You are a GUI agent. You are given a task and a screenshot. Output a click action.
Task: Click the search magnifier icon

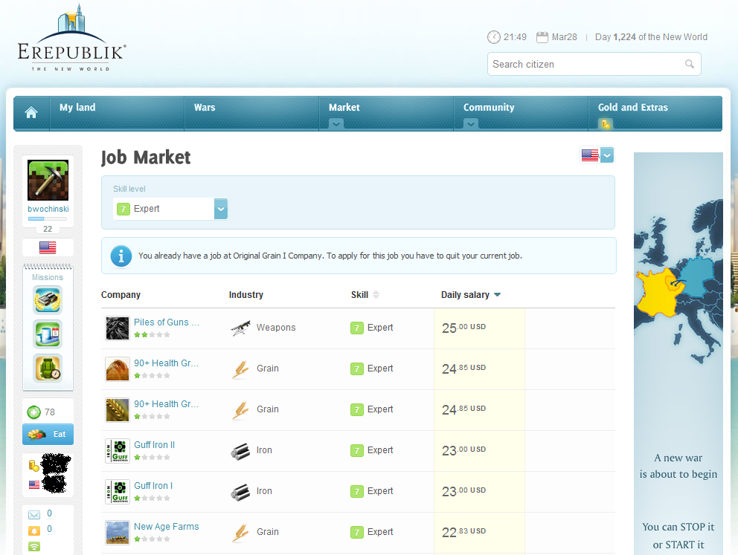pyautogui.click(x=690, y=64)
